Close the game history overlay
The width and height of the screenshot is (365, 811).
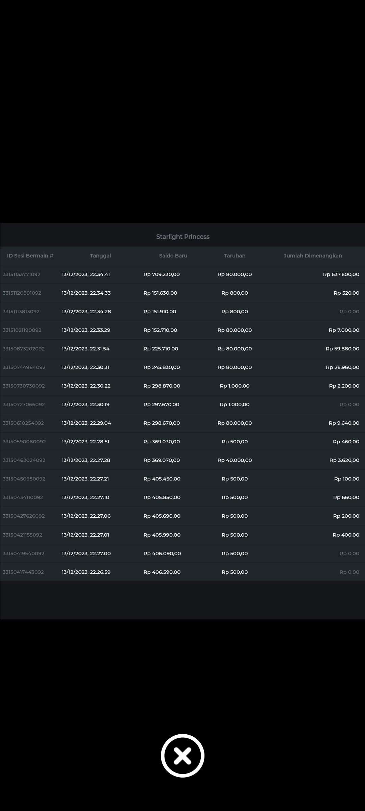182,756
